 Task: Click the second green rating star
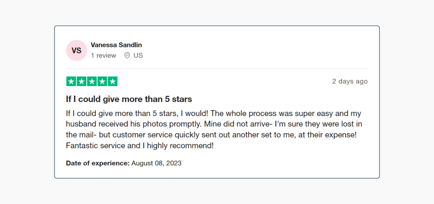tap(81, 82)
